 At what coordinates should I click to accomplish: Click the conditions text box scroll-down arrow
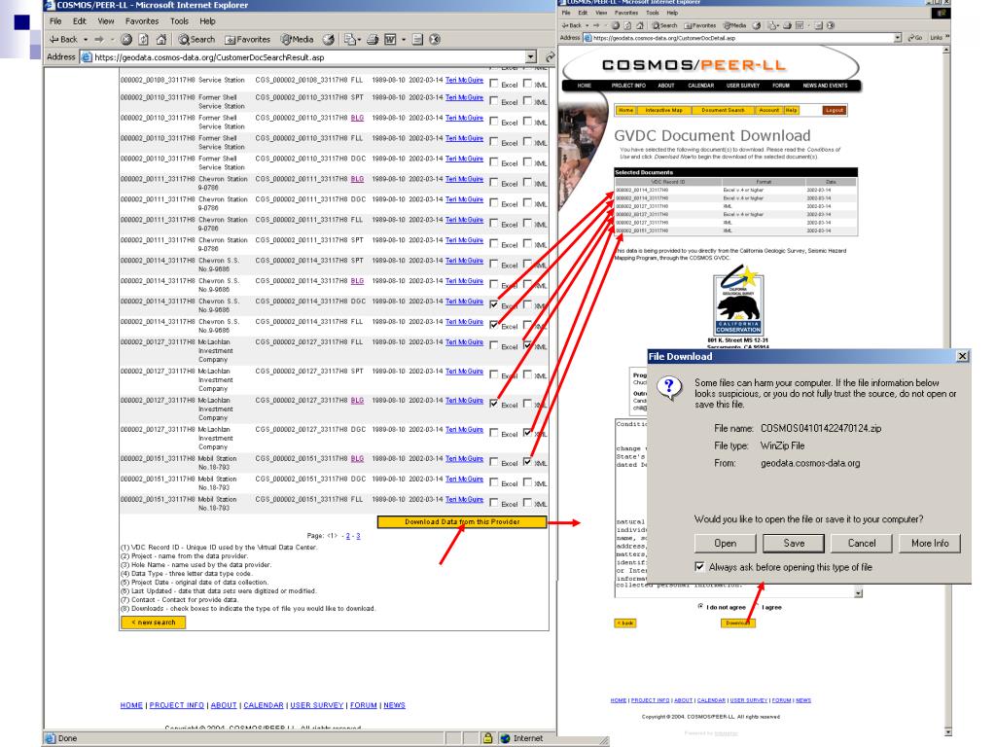click(858, 593)
